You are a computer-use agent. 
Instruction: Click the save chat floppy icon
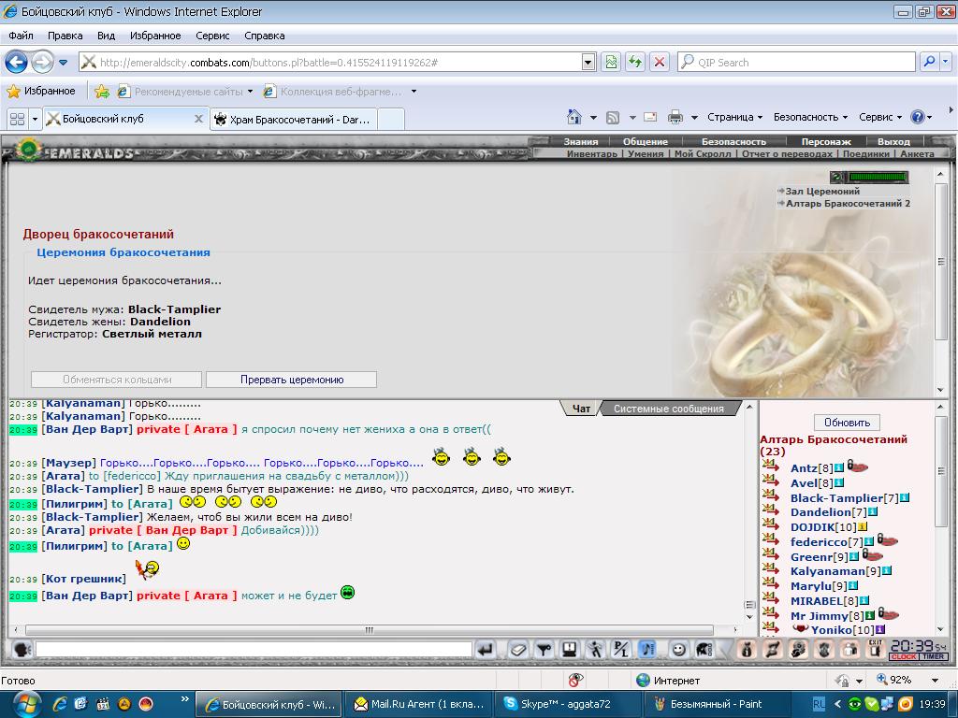(x=570, y=649)
